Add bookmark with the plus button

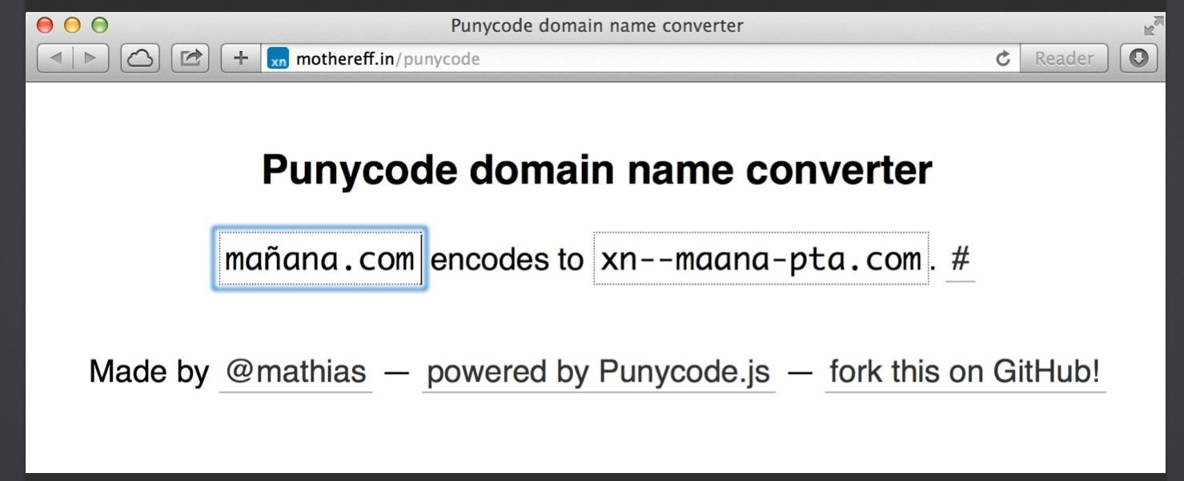coord(241,58)
